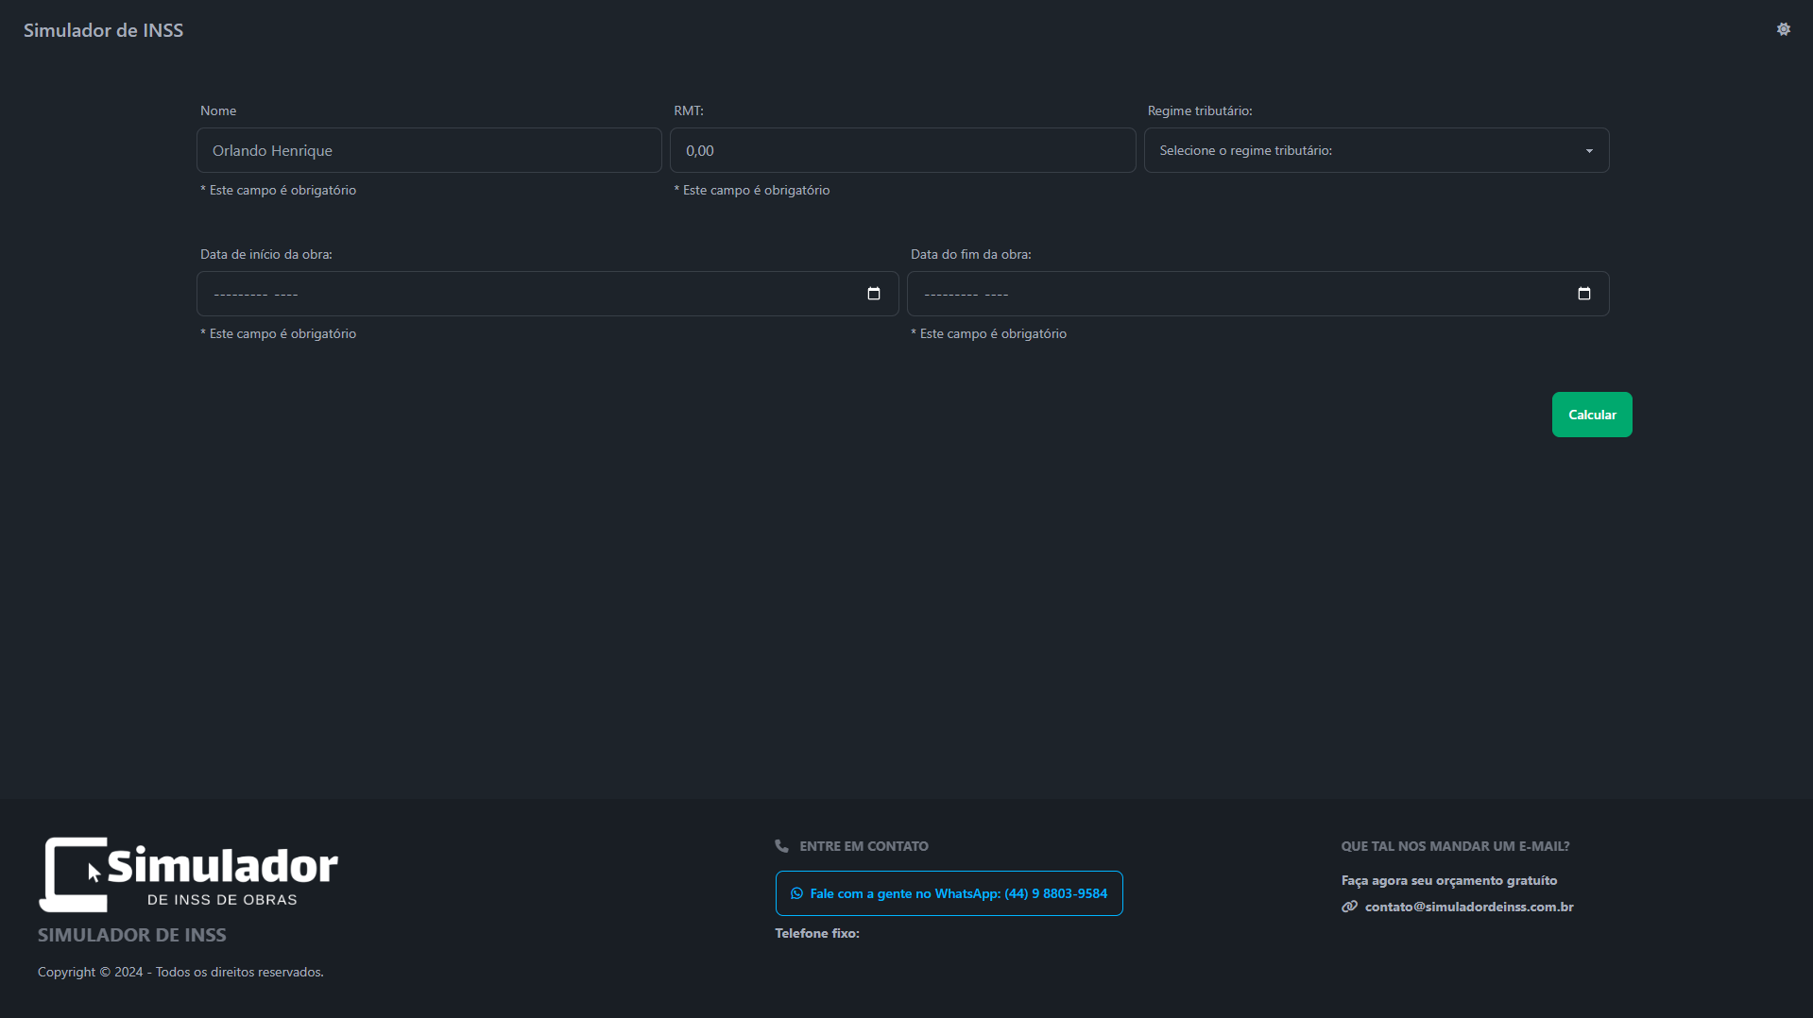Click the Data do fim da obra field
This screenshot has height=1018, width=1813.
pos(1257,294)
